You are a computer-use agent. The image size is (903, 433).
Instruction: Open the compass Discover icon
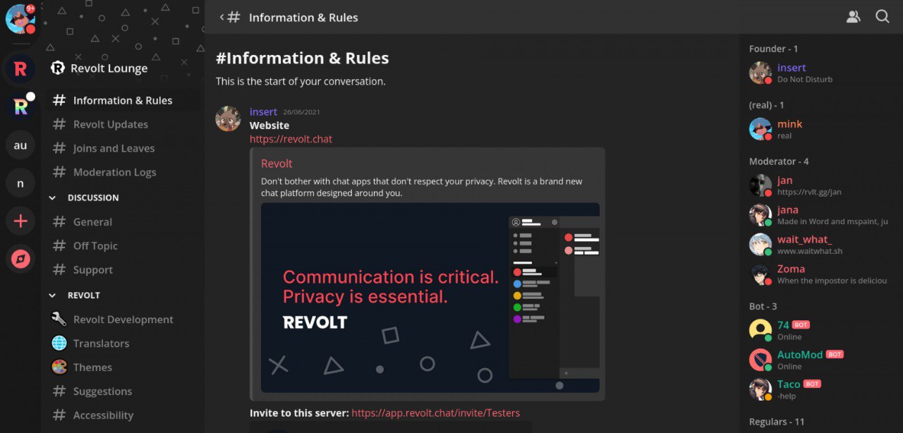(x=20, y=260)
